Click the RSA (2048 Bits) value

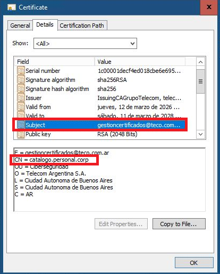pos(117,134)
